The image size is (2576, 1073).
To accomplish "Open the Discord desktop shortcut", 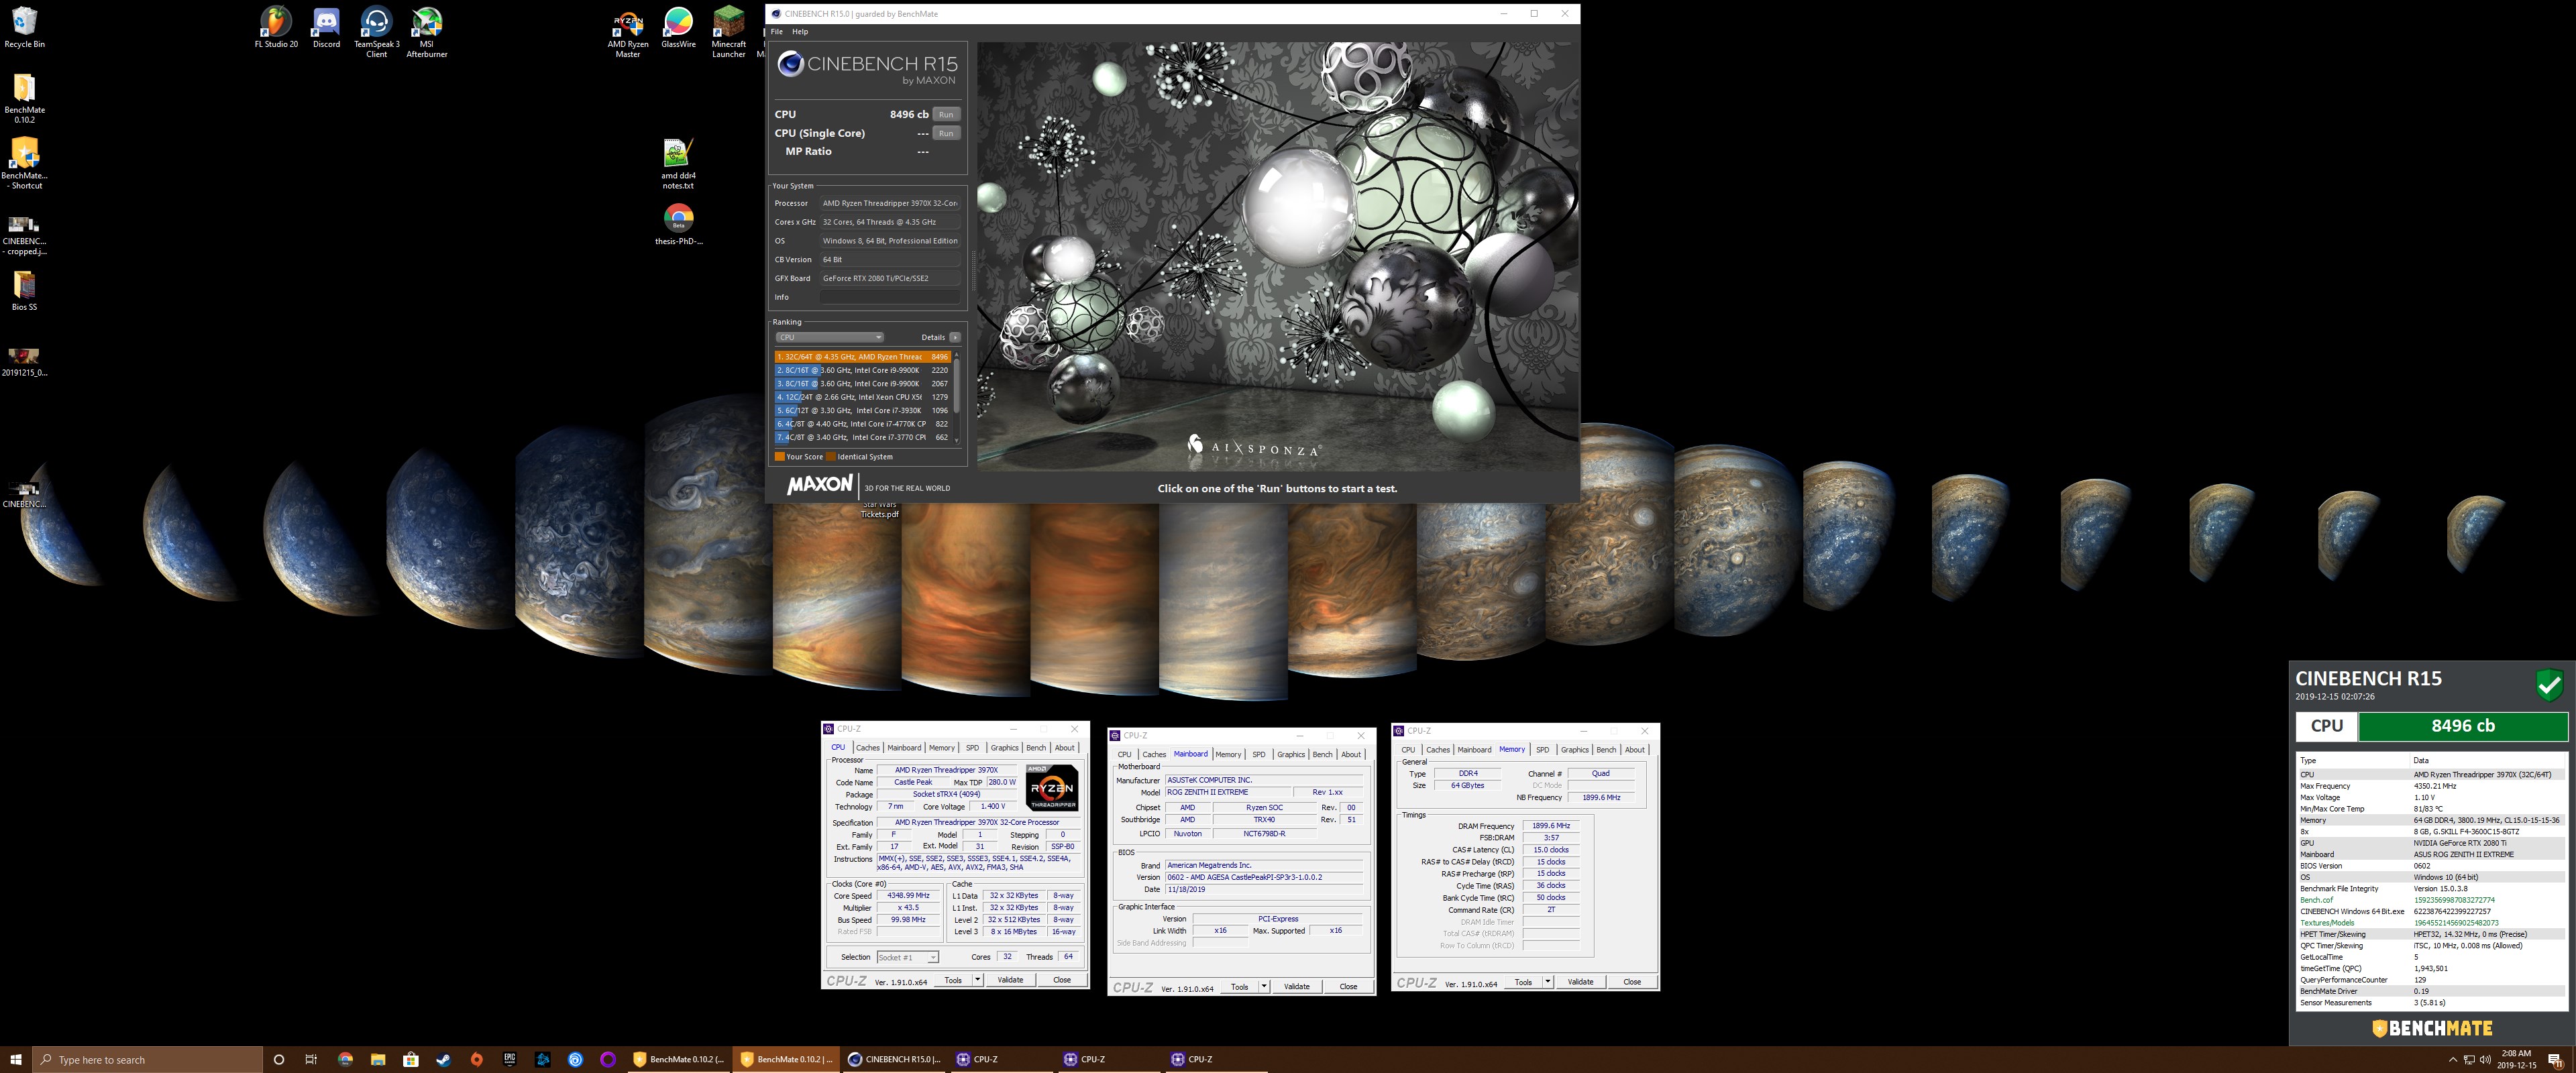I will pyautogui.click(x=326, y=27).
